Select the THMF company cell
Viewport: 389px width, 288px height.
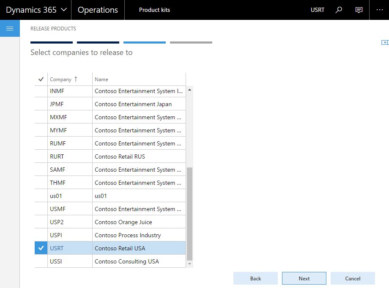coord(70,183)
